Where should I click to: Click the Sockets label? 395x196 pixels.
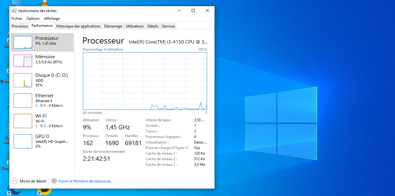click(x=153, y=126)
